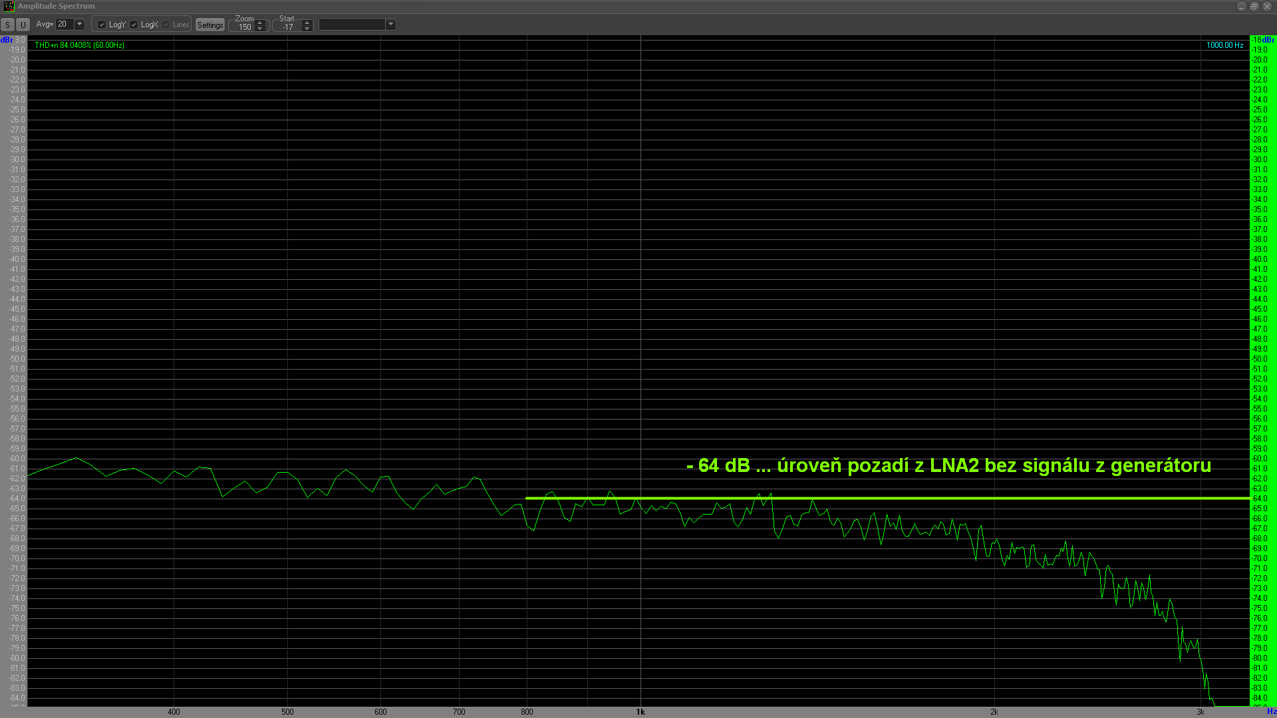Open the Avg value dropdown arrow

[x=79, y=25]
